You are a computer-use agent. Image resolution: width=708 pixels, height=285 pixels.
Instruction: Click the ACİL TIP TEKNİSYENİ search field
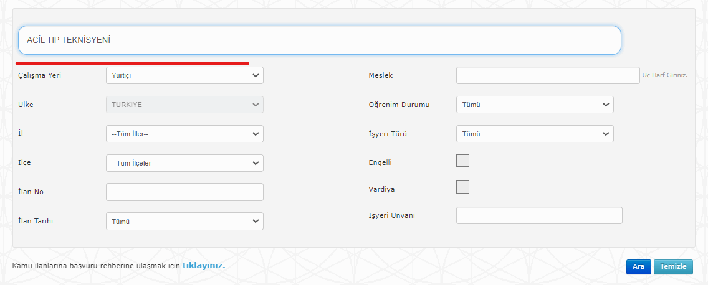319,40
